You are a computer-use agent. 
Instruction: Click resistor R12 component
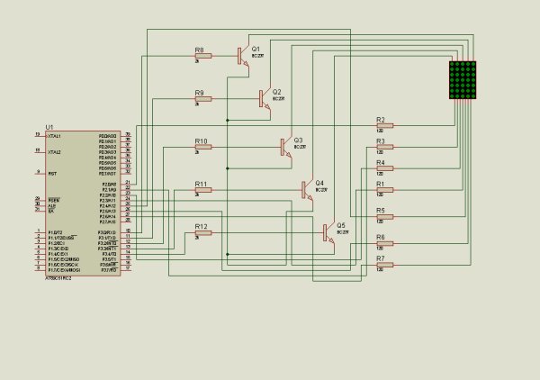pyautogui.click(x=203, y=233)
